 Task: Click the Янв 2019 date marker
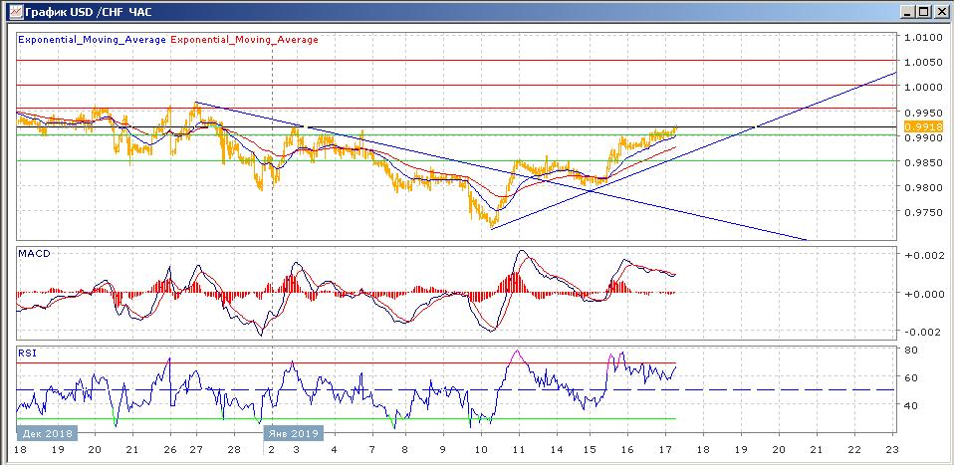[294, 434]
